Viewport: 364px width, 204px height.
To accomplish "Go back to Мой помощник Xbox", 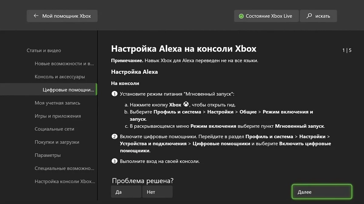I will click(x=62, y=16).
